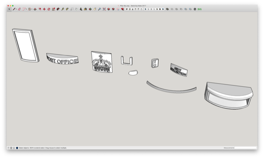Activate the Pan hand tool

pos(95,9)
